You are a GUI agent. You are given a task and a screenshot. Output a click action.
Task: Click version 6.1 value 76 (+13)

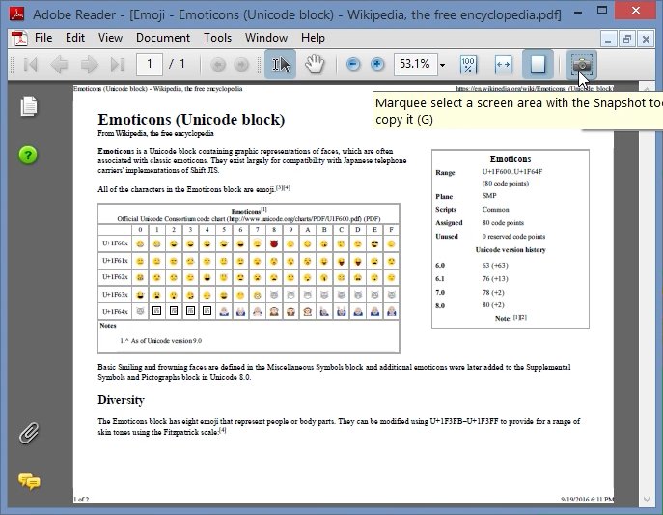[x=495, y=279]
